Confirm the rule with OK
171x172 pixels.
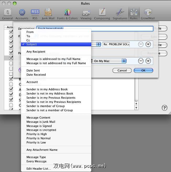pos(143,70)
